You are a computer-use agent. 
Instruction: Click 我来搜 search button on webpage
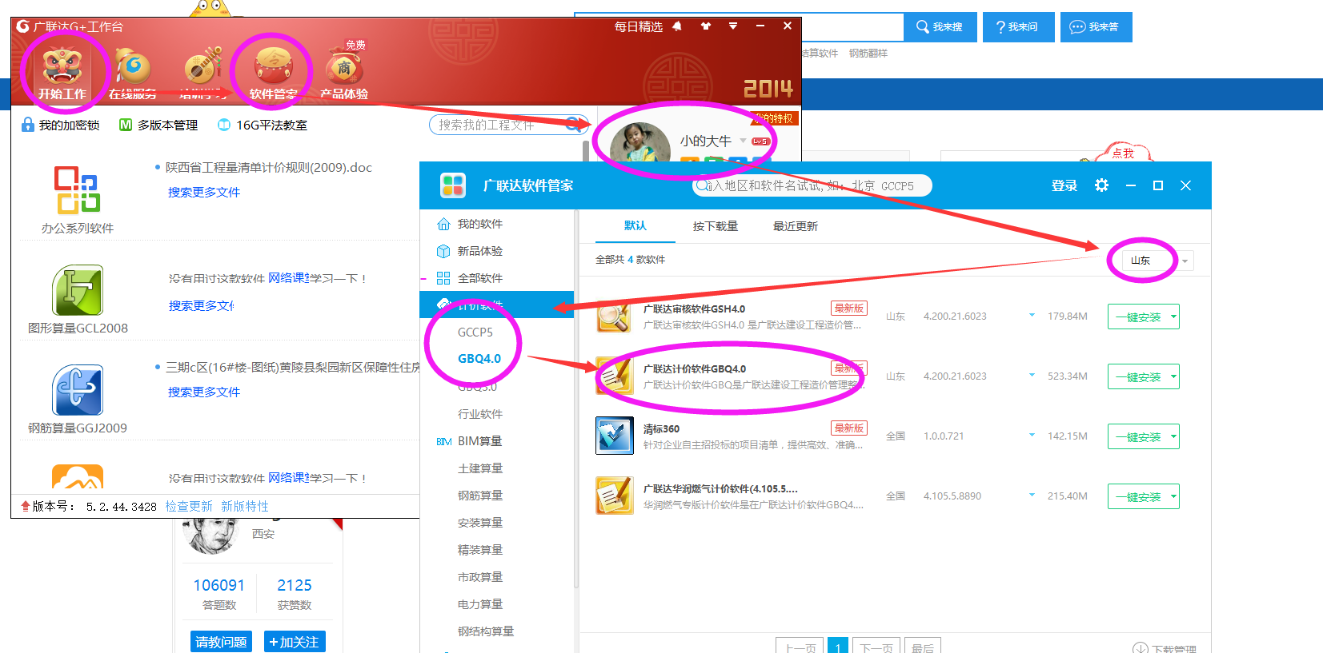point(939,27)
